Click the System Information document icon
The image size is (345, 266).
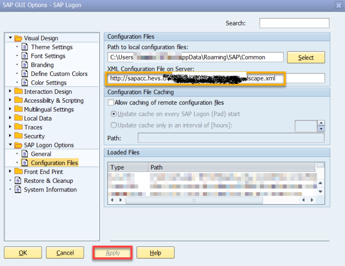(x=18, y=190)
